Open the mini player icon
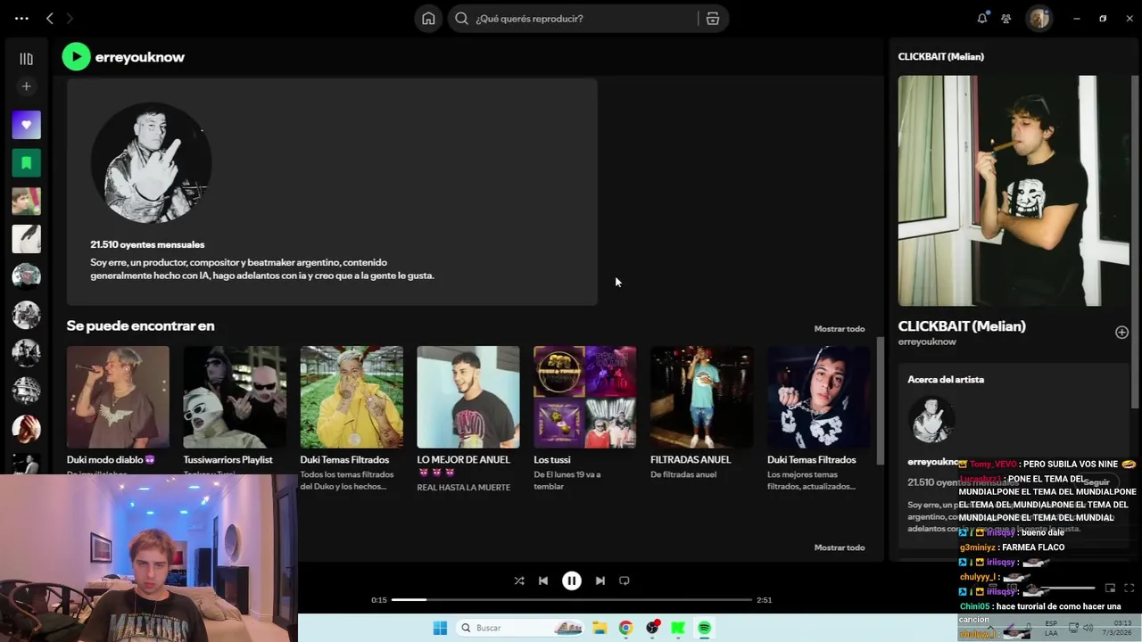Image resolution: width=1142 pixels, height=642 pixels. (x=1110, y=588)
